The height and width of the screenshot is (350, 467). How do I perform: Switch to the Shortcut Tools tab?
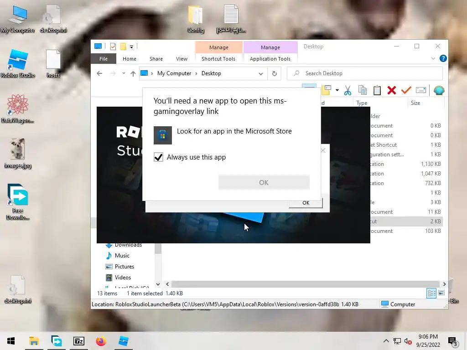tap(218, 59)
